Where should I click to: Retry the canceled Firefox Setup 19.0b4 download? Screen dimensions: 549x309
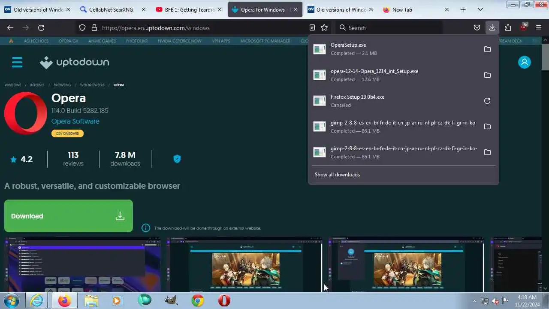point(487,101)
